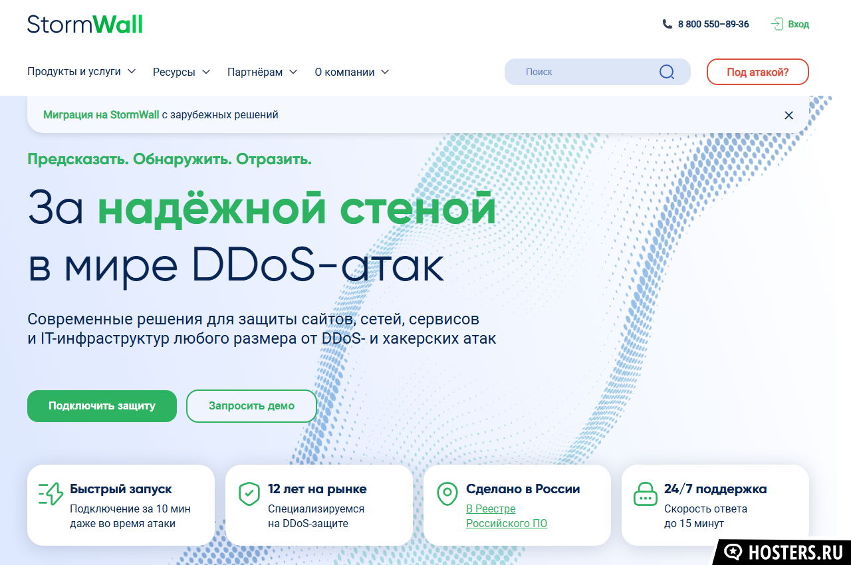
Task: Expand the О компании chevron
Action: 385,71
